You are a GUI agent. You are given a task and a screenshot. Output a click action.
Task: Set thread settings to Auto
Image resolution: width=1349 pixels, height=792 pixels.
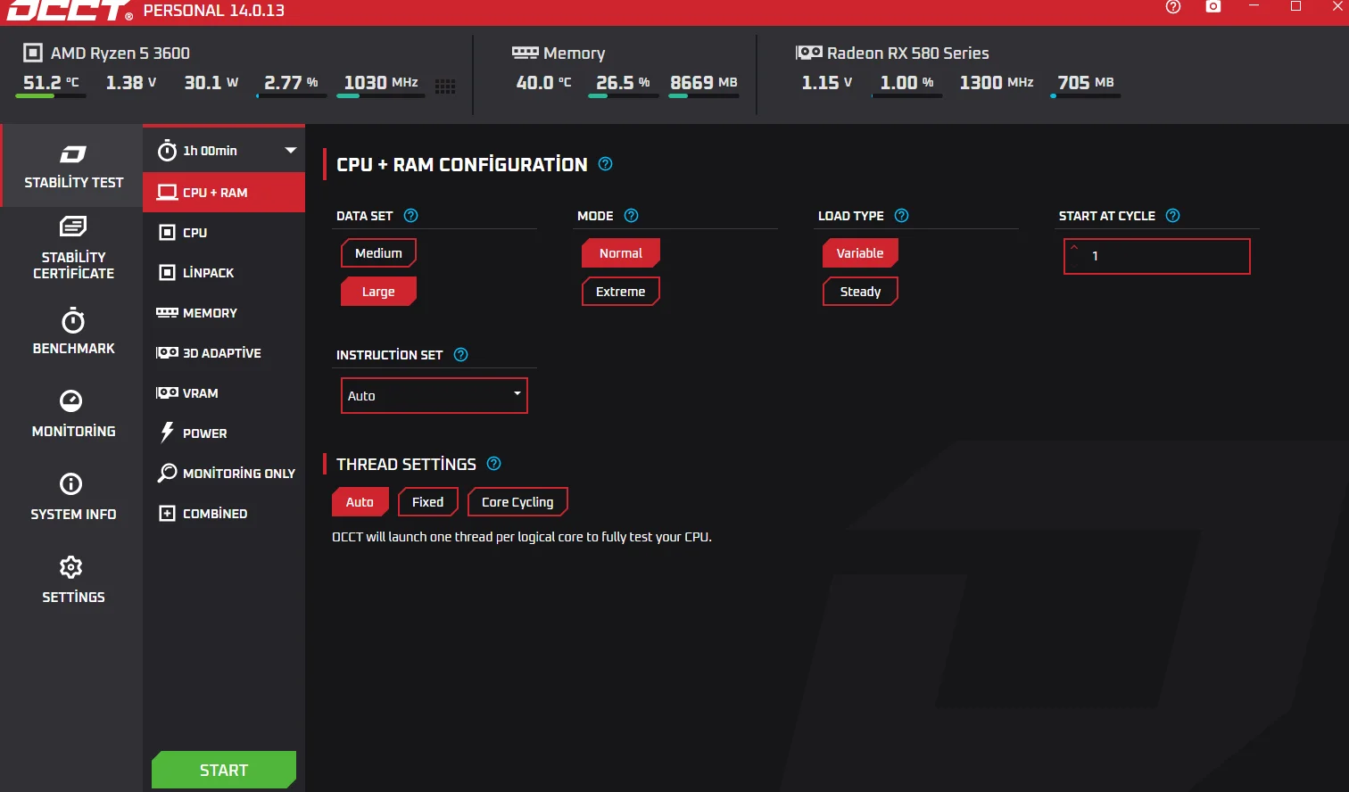point(360,502)
